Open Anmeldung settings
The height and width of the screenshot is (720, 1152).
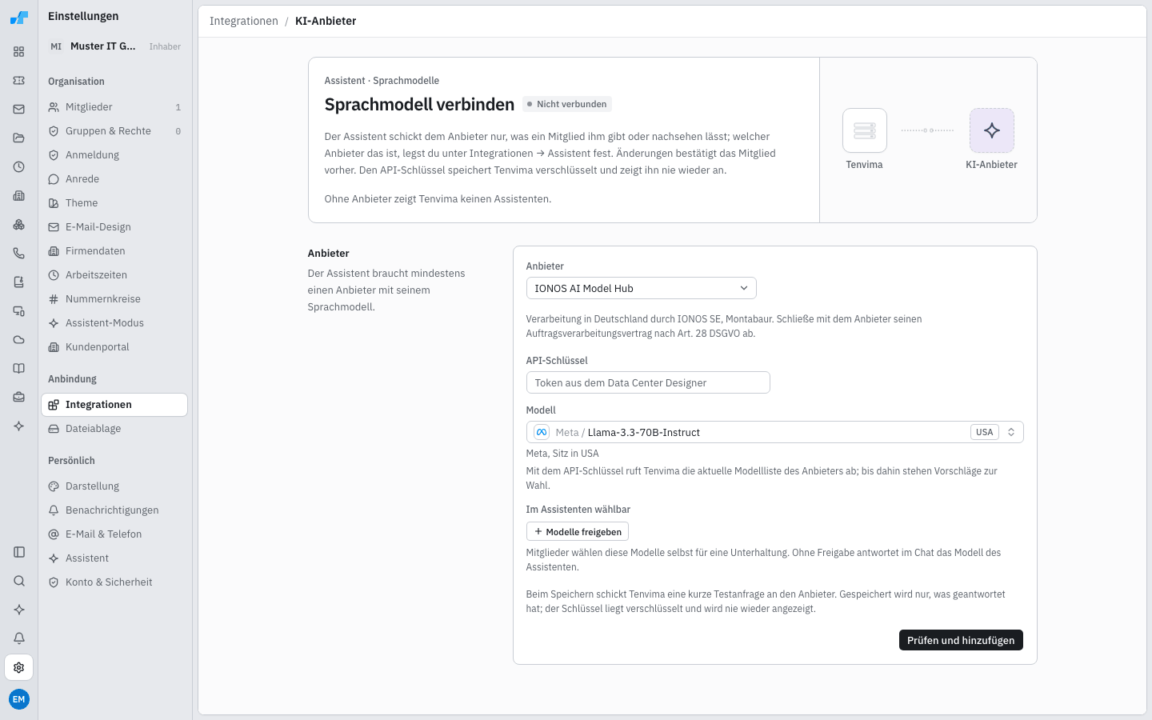point(114,155)
